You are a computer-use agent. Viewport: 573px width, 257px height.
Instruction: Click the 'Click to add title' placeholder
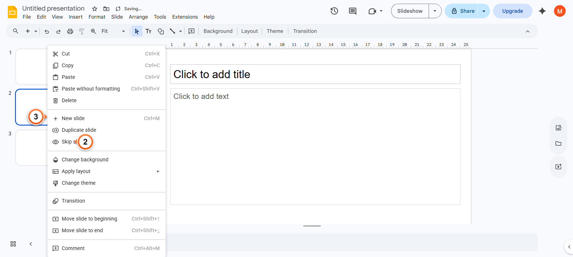[315, 74]
